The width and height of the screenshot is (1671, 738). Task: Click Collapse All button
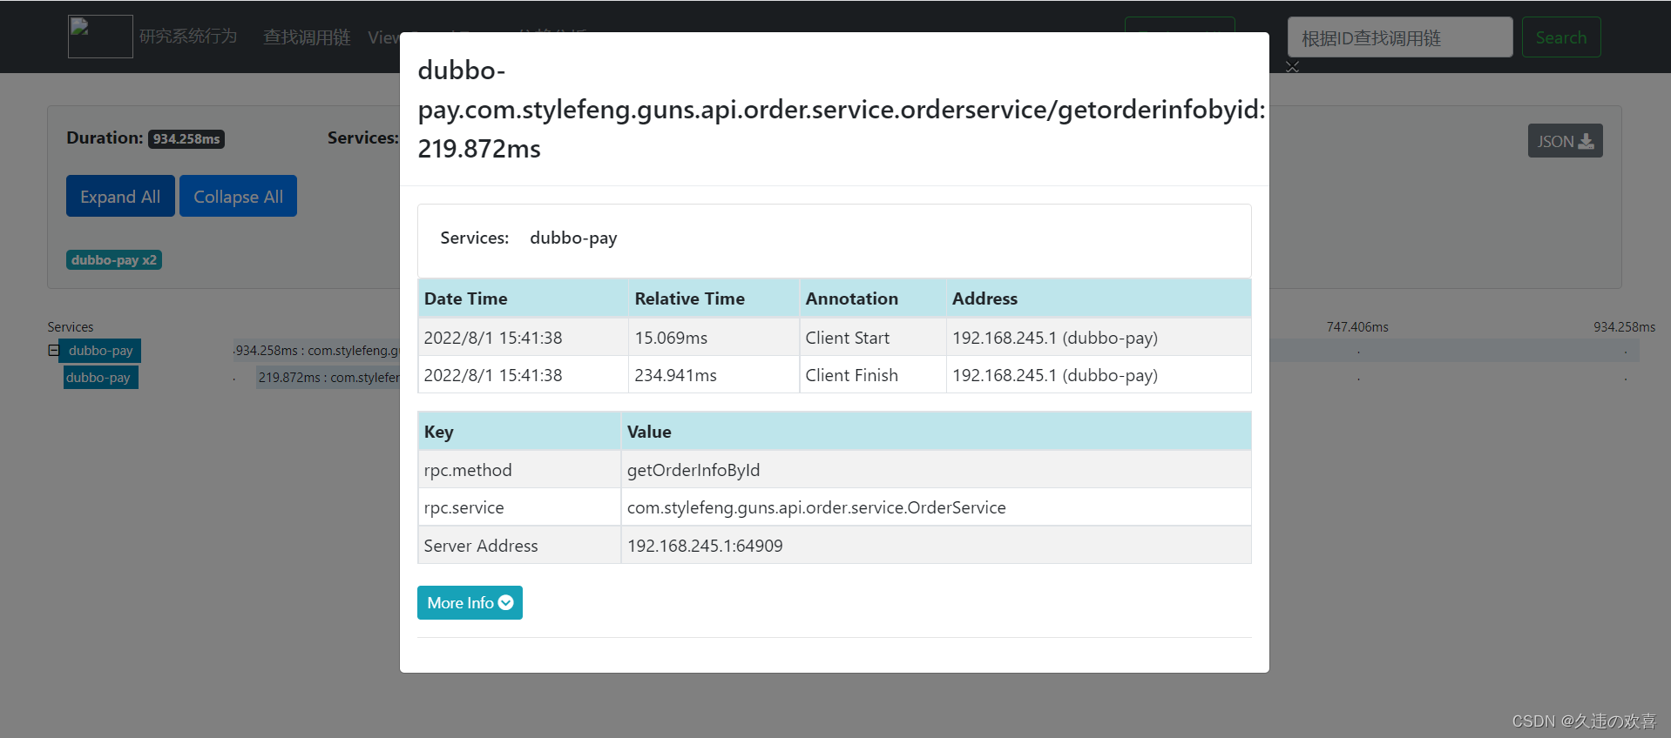pyautogui.click(x=238, y=196)
